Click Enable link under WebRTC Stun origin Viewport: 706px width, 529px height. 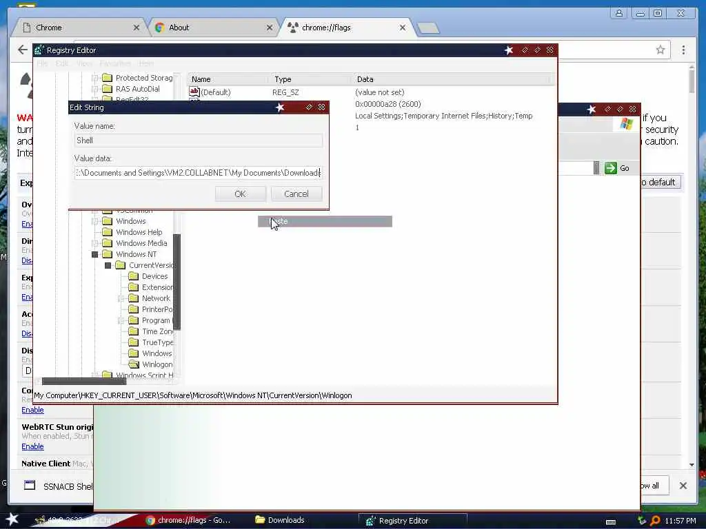point(32,446)
